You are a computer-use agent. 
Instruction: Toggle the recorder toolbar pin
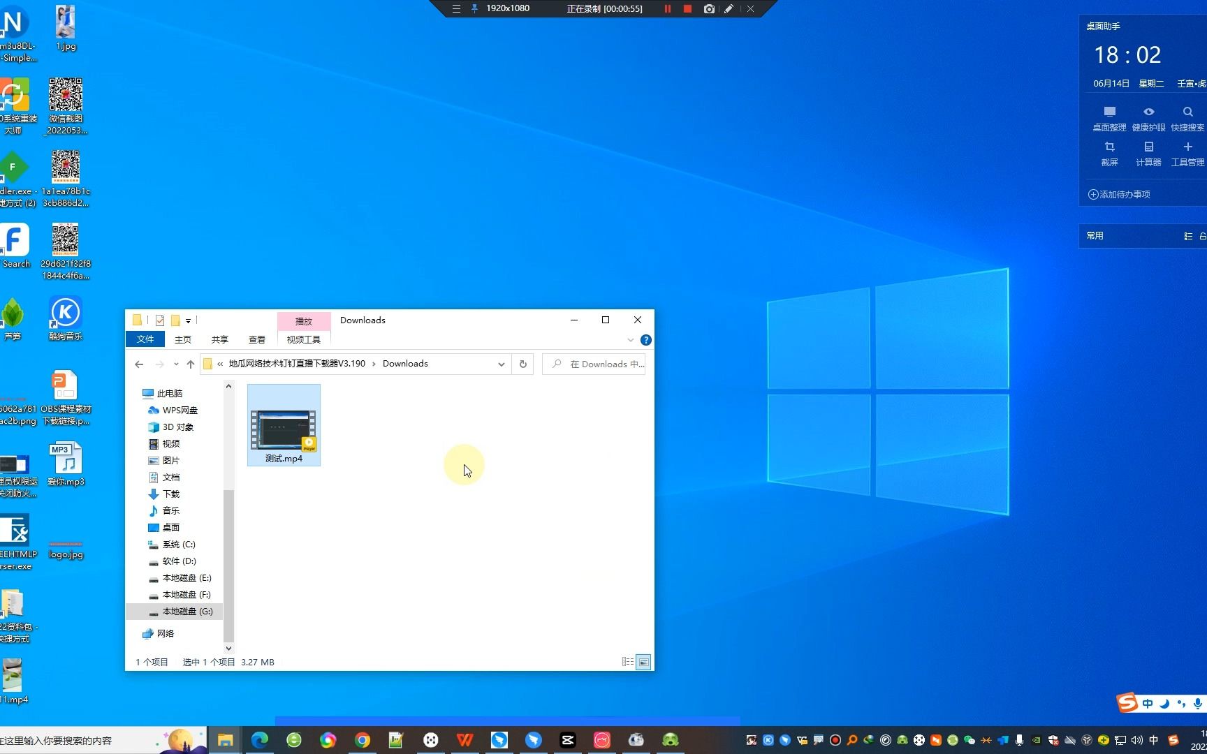[474, 9]
